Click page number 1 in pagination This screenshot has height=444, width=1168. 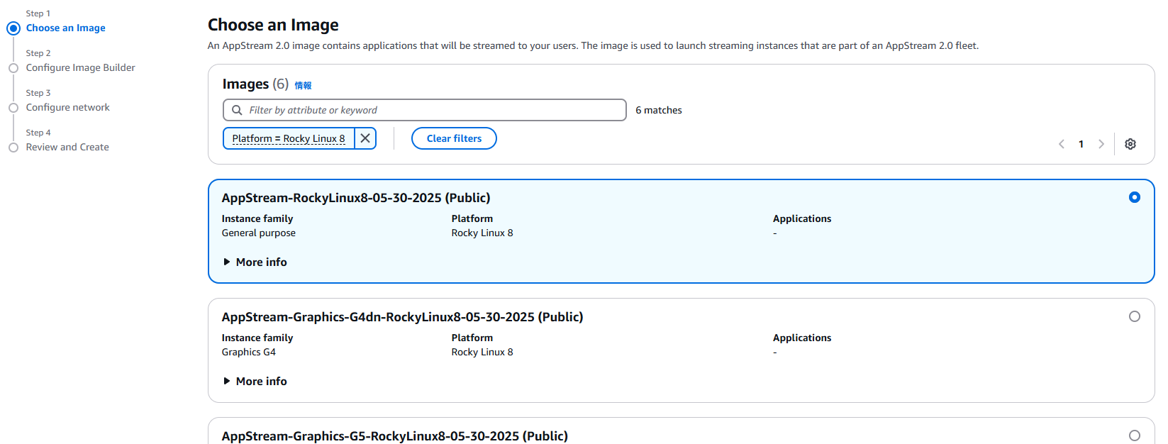click(1081, 144)
